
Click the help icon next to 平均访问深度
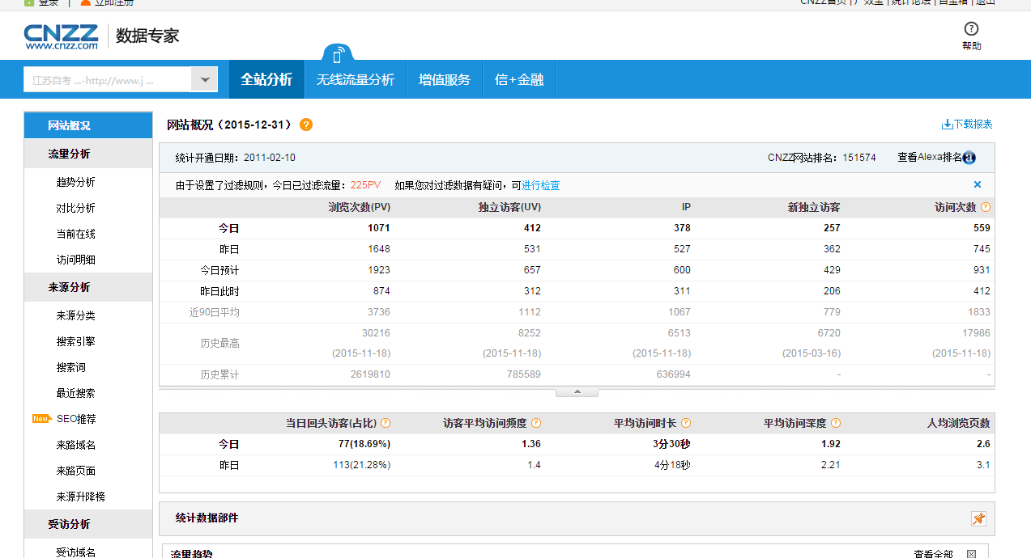(836, 423)
